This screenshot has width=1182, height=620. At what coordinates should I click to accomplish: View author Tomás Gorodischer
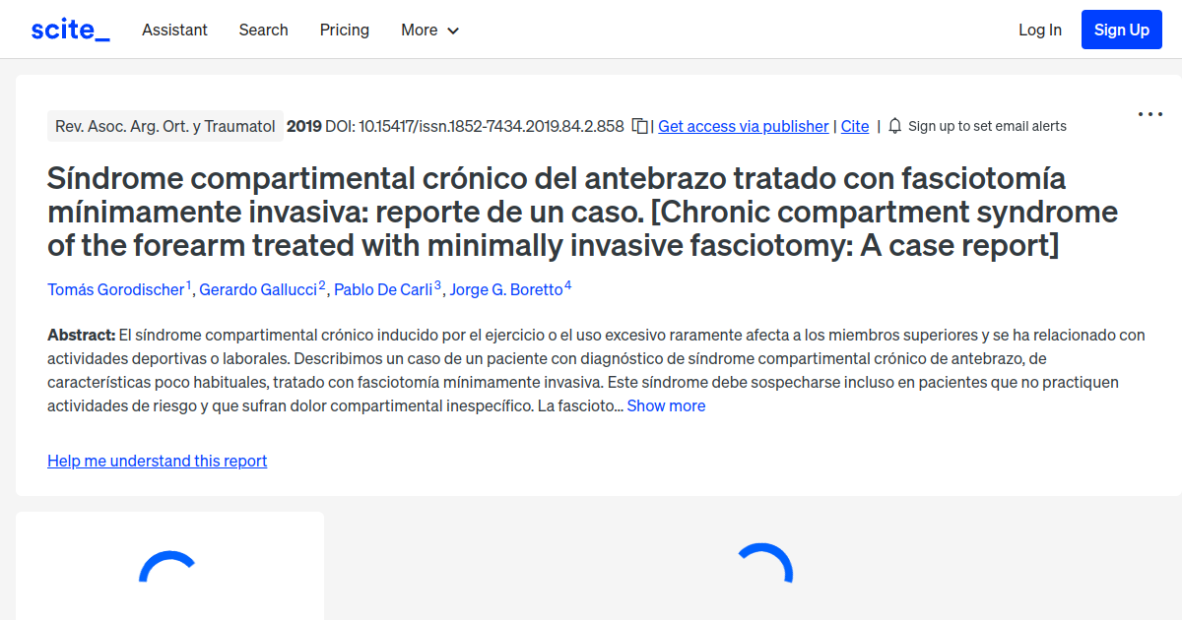(115, 289)
